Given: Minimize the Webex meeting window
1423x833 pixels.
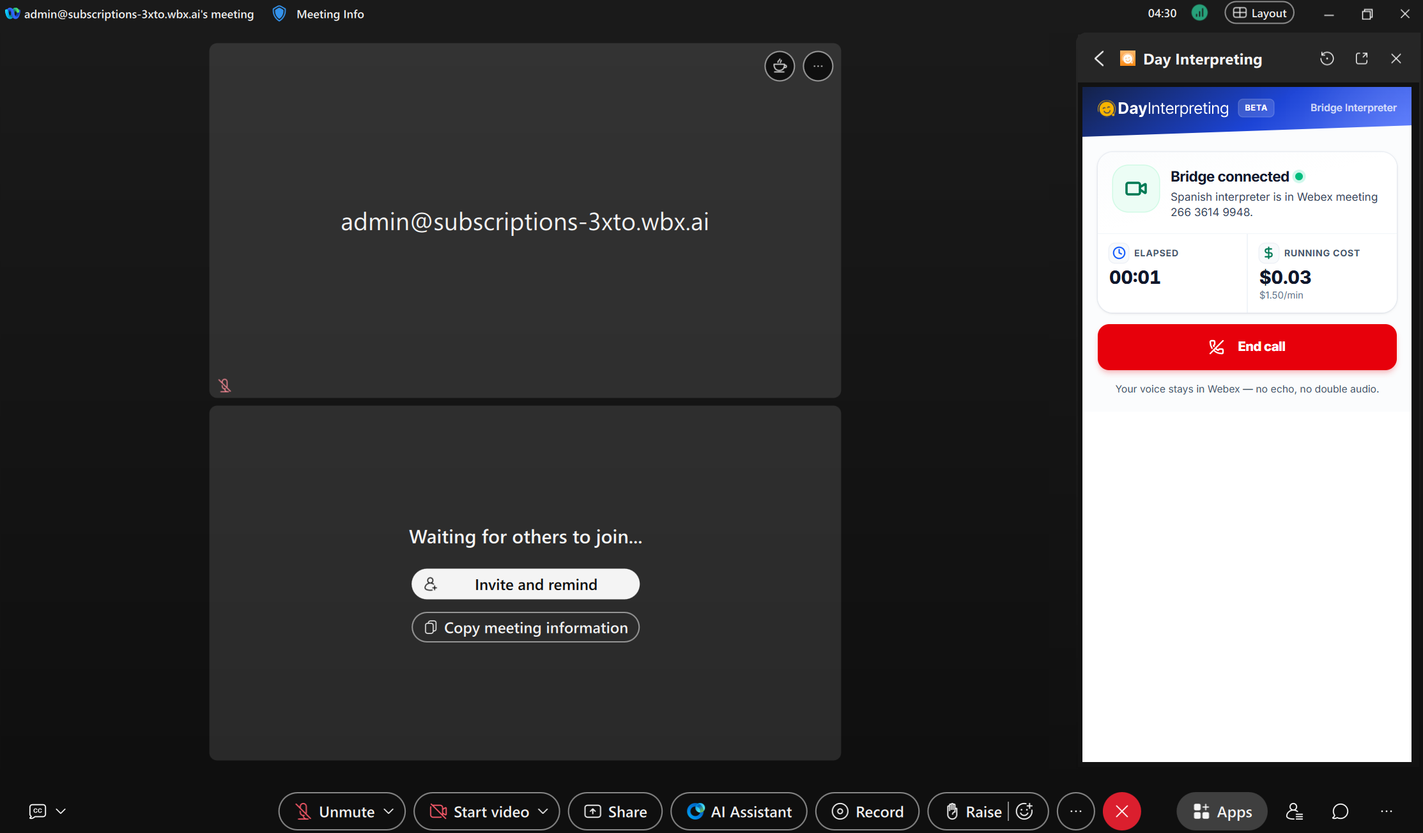Looking at the screenshot, I should coord(1329,14).
